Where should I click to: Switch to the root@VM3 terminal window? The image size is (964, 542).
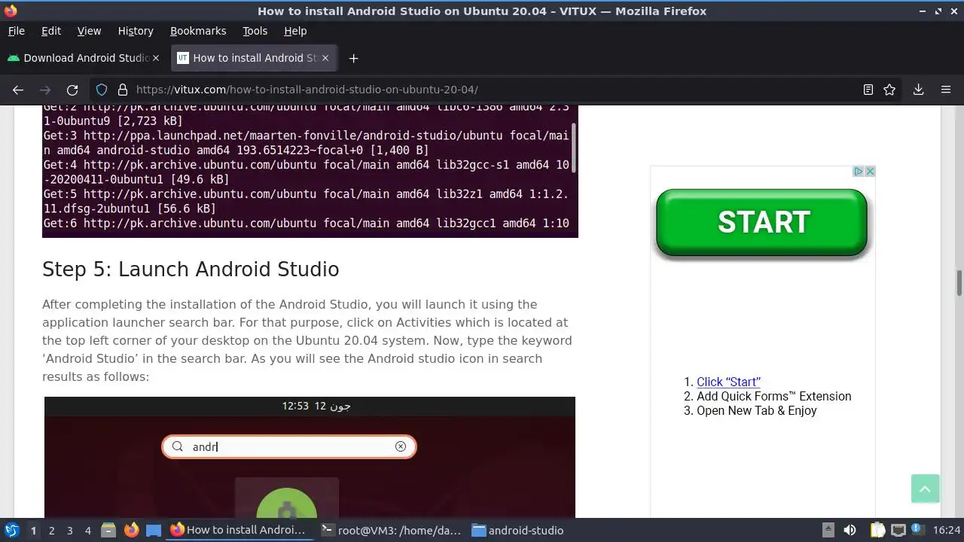pyautogui.click(x=390, y=530)
